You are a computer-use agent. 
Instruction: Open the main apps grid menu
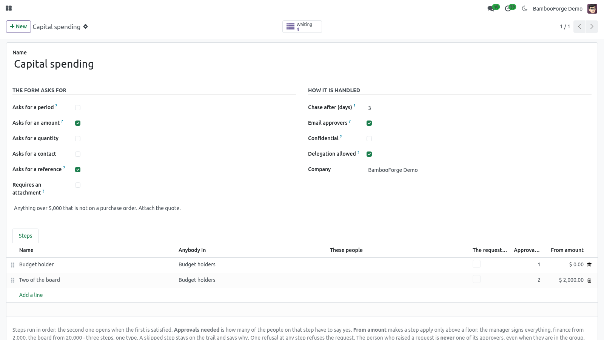[x=9, y=8]
